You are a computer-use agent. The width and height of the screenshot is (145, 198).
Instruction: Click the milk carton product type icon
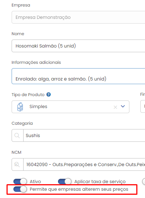(x=20, y=107)
